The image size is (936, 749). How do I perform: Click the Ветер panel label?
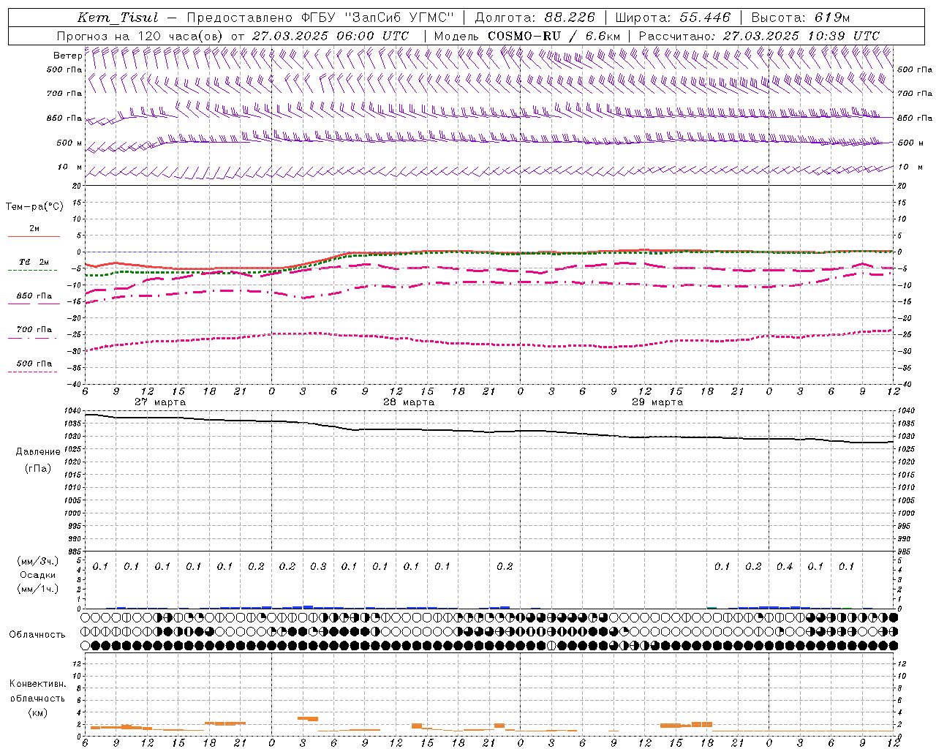pyautogui.click(x=67, y=56)
